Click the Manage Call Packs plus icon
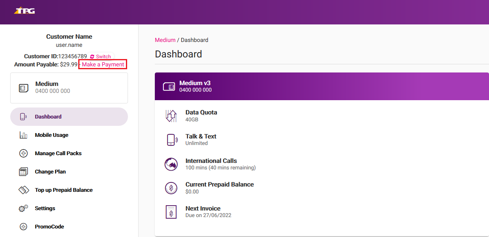Screen dimensions: 489x237 click(23, 153)
